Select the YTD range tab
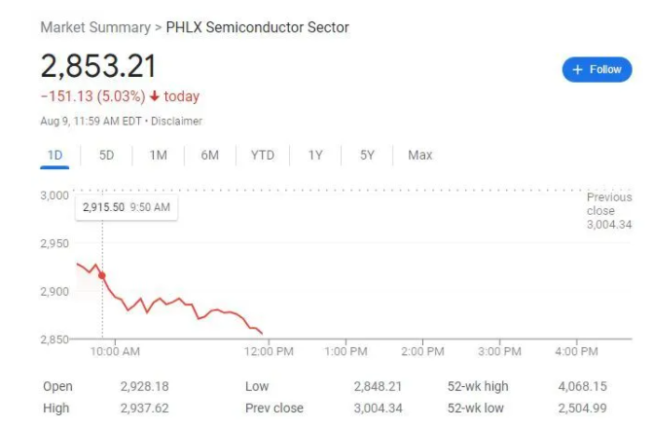Viewport: 653px width, 428px height. click(262, 156)
